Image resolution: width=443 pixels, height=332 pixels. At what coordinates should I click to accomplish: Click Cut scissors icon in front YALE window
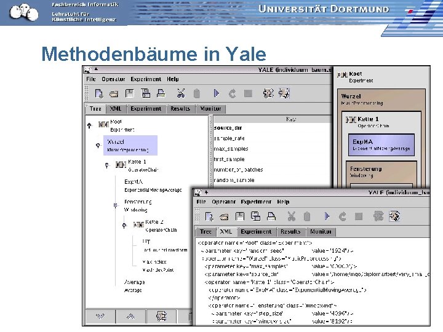(x=291, y=216)
